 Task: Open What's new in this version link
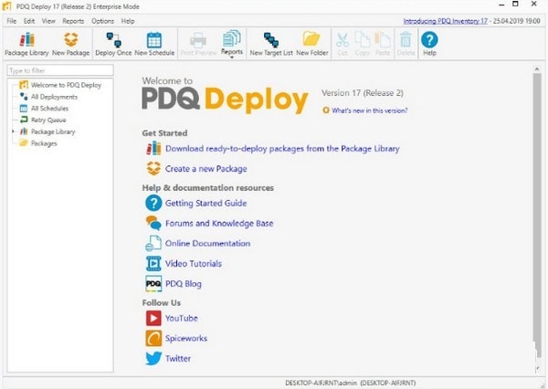pos(369,110)
